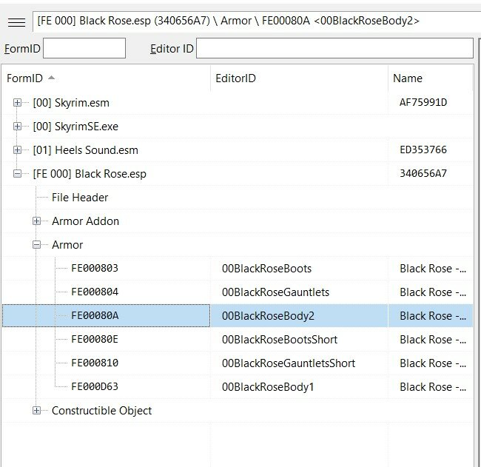This screenshot has width=481, height=467.
Task: Click the ED353766 checksum for Heels Sound.esm
Action: (x=423, y=149)
